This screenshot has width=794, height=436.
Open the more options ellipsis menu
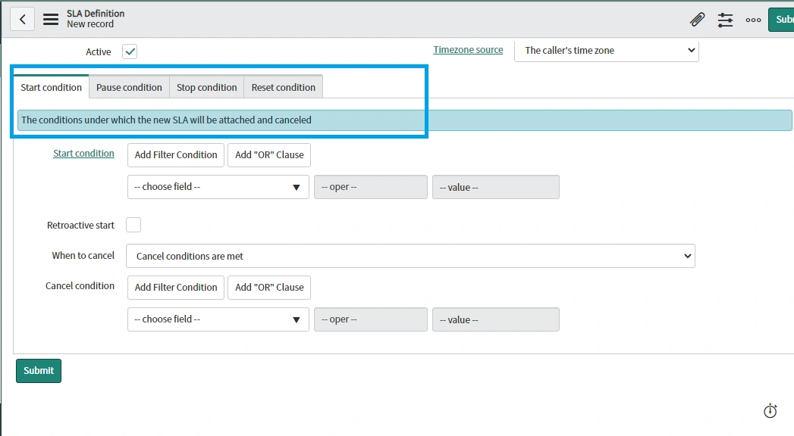pyautogui.click(x=753, y=20)
